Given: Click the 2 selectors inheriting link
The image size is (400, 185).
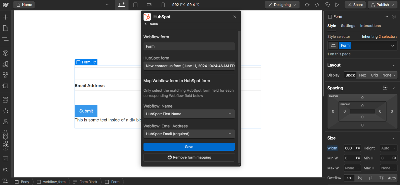Looking at the screenshot, I should coord(388,36).
